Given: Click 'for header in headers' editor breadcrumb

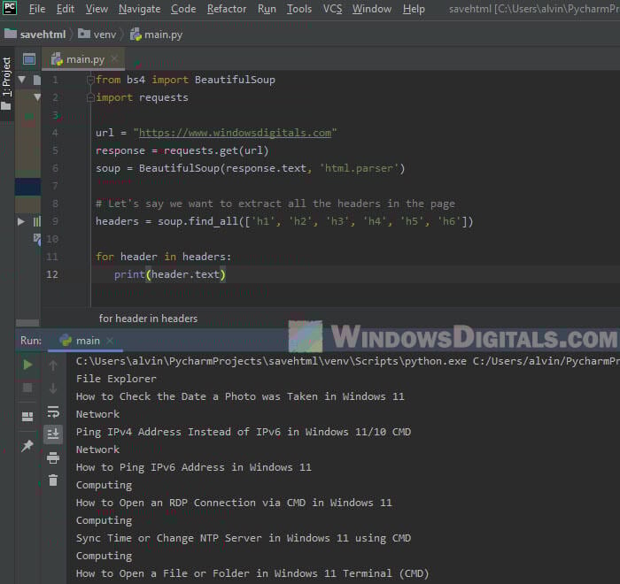Looking at the screenshot, I should (x=148, y=319).
